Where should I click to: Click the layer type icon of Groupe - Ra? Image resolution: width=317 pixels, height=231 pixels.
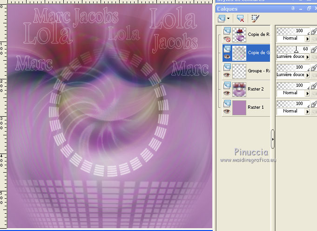coord(227,67)
